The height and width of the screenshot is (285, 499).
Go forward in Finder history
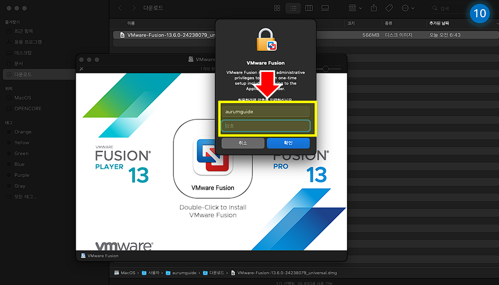(x=134, y=8)
